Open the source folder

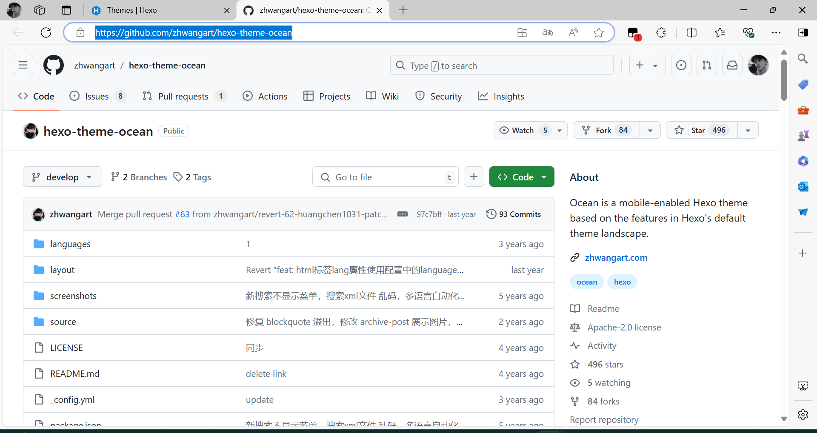pyautogui.click(x=63, y=322)
